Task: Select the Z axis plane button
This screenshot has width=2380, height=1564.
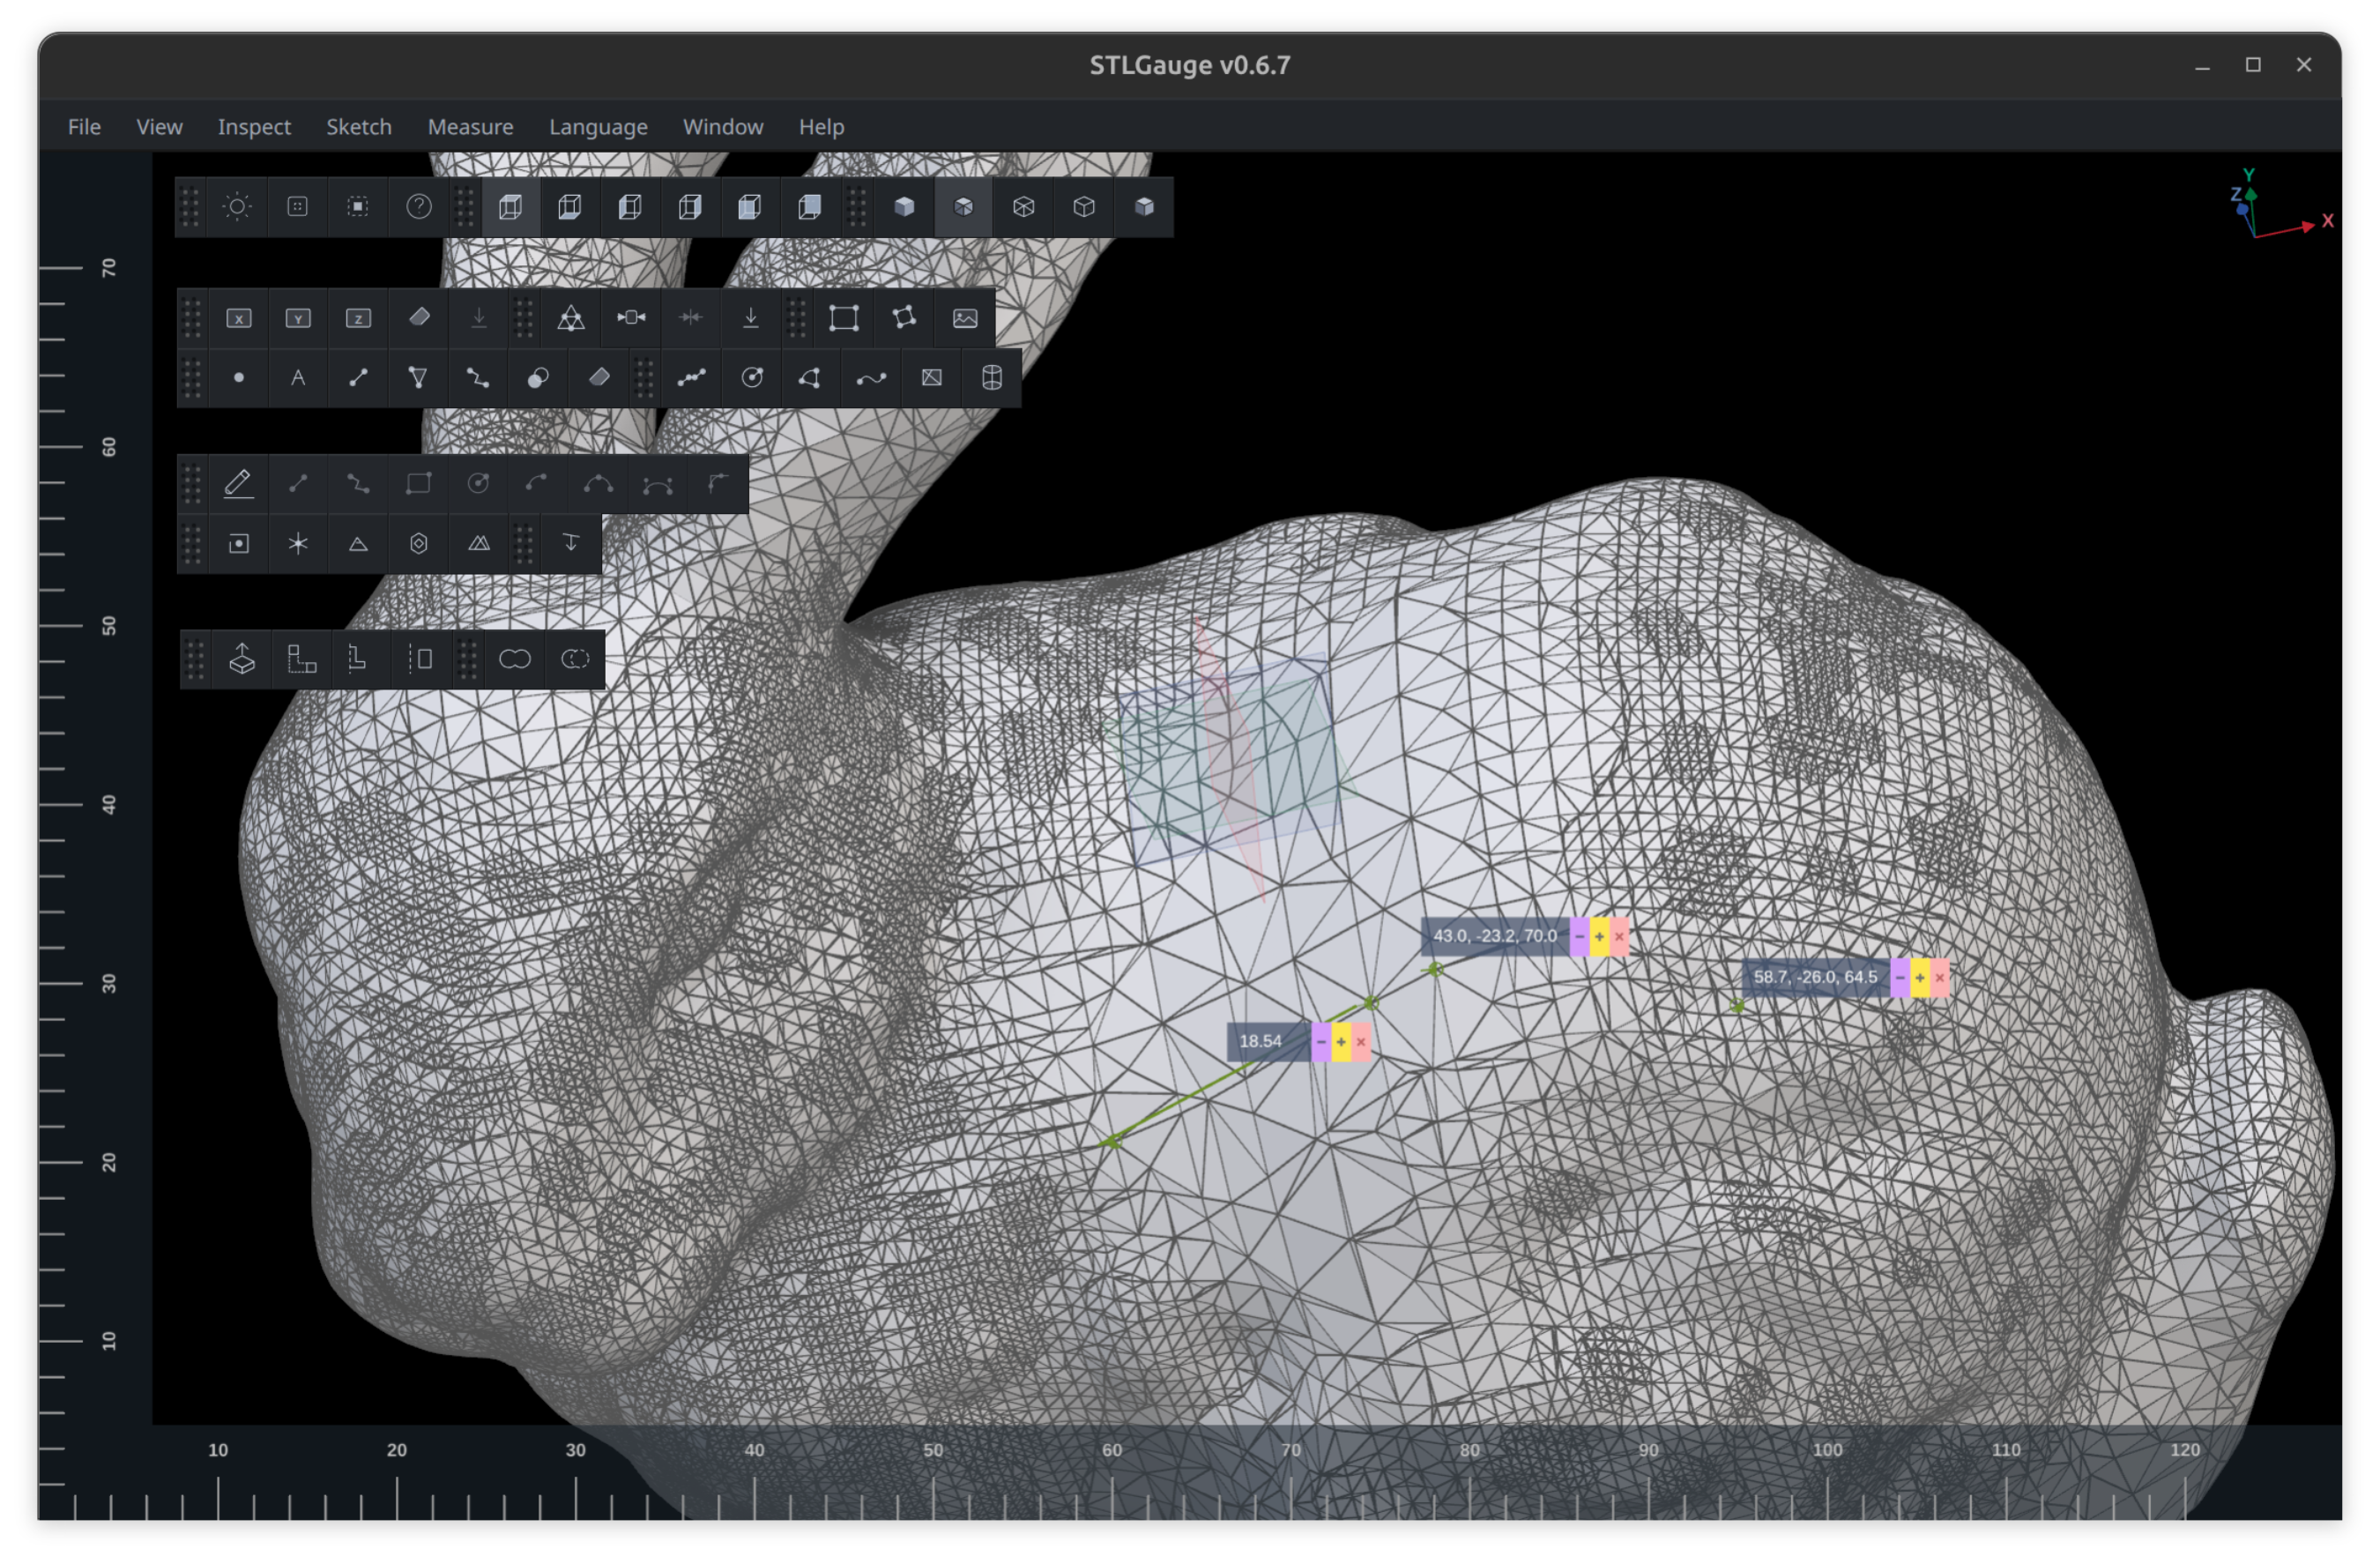Action: 358,318
